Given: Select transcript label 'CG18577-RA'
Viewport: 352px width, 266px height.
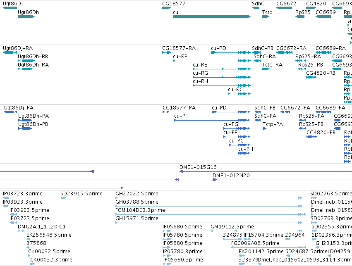Looking at the screenshot, I should (x=179, y=48).
